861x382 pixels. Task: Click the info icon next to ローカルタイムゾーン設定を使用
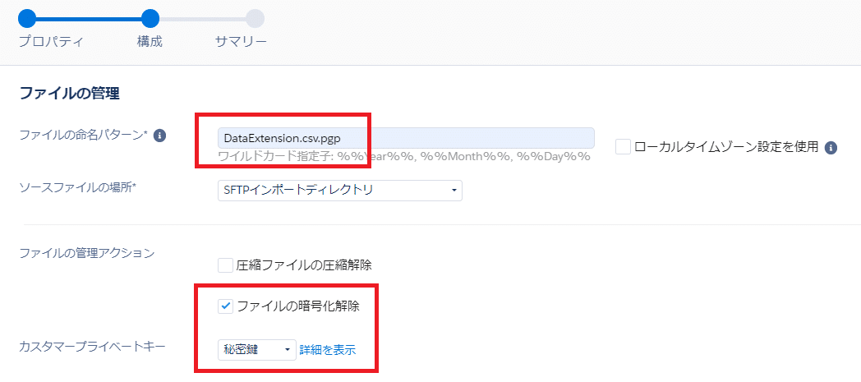coord(831,148)
